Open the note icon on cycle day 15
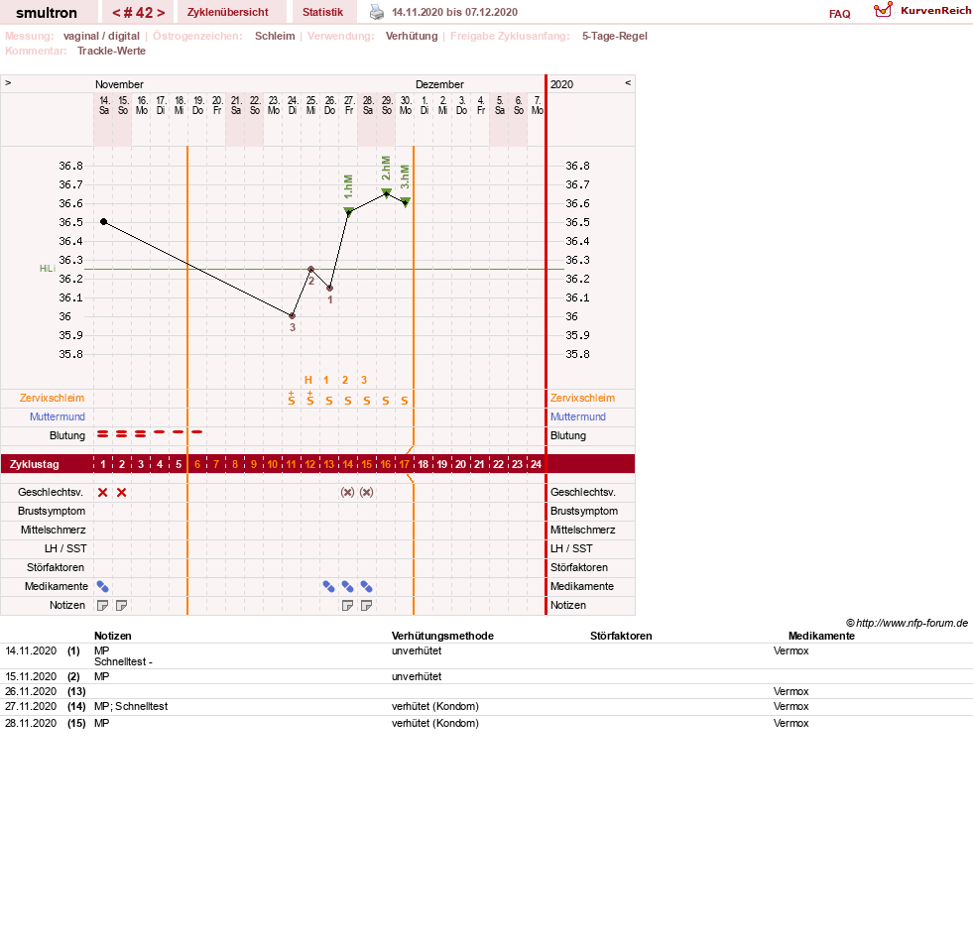Viewport: 973px width, 946px height. coord(367,606)
